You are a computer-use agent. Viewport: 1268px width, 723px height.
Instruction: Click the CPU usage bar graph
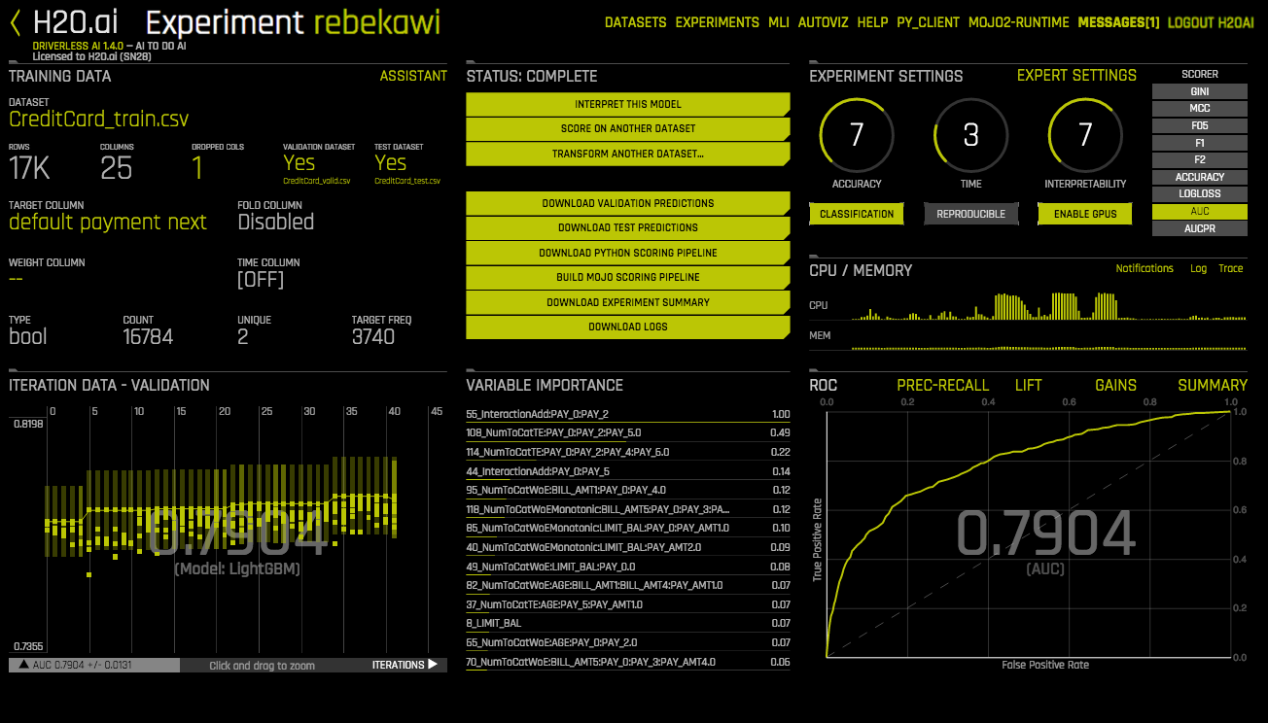tap(1048, 306)
